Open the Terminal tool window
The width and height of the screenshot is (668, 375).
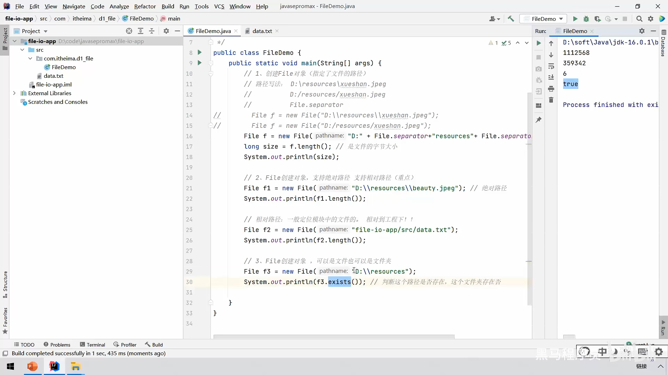tap(93, 344)
